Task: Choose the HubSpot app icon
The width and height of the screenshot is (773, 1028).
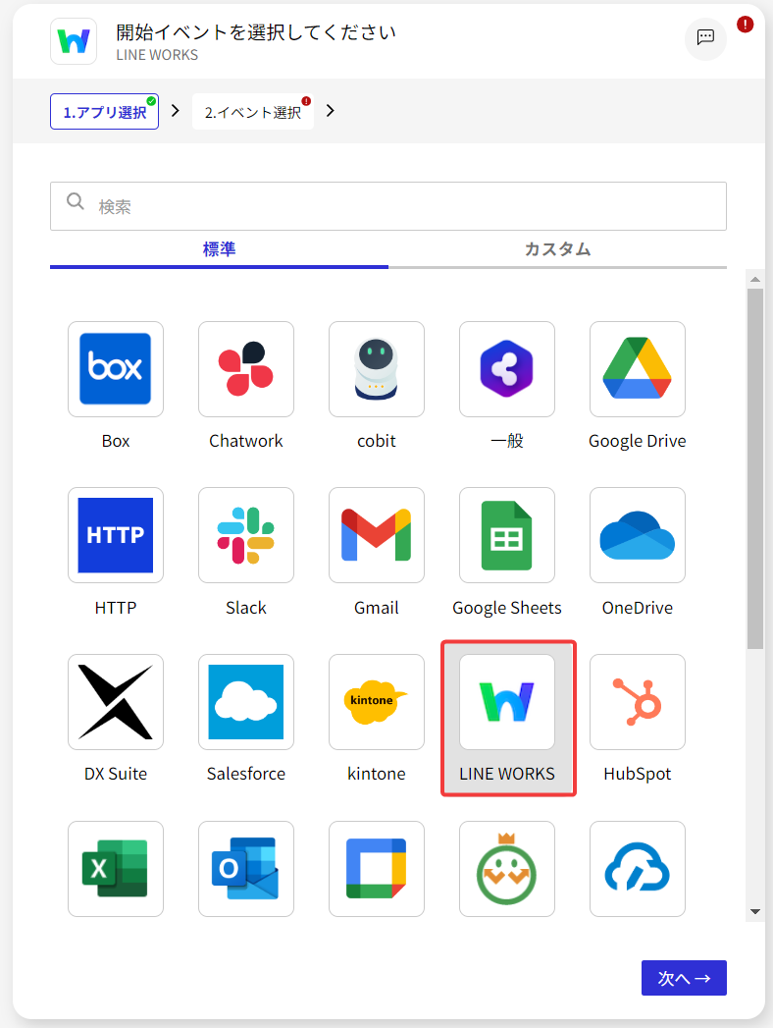Action: coord(637,701)
